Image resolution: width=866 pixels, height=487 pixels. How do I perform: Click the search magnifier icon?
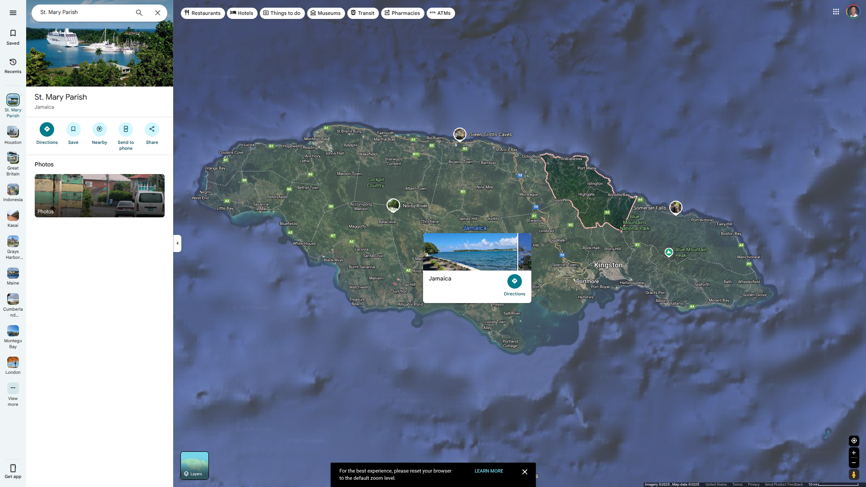pos(139,13)
